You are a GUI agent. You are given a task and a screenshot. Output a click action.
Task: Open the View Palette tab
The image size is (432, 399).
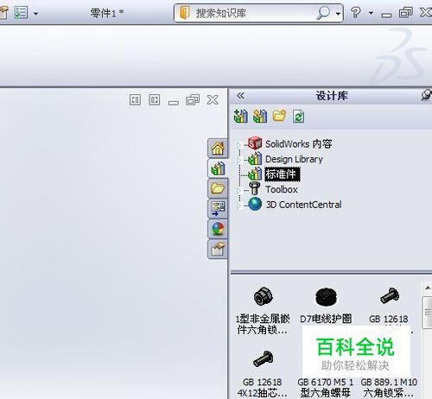click(x=218, y=209)
